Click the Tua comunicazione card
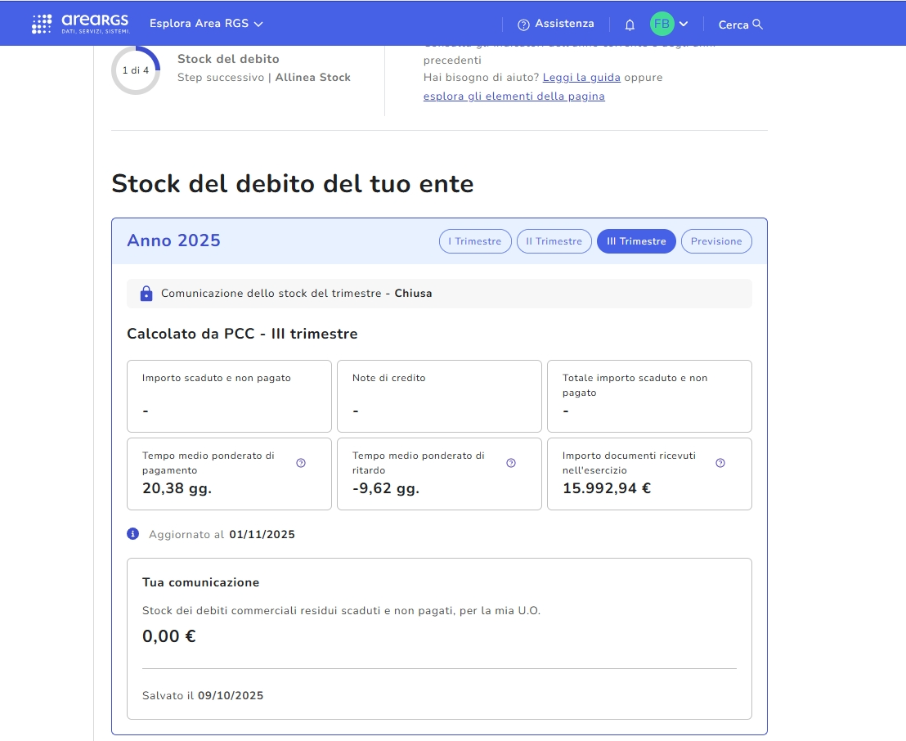 [439, 638]
